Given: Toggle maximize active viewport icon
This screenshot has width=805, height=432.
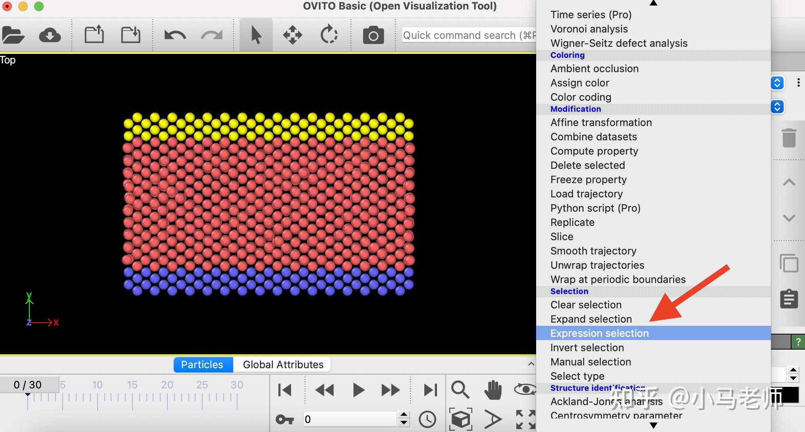Looking at the screenshot, I should coord(525,419).
